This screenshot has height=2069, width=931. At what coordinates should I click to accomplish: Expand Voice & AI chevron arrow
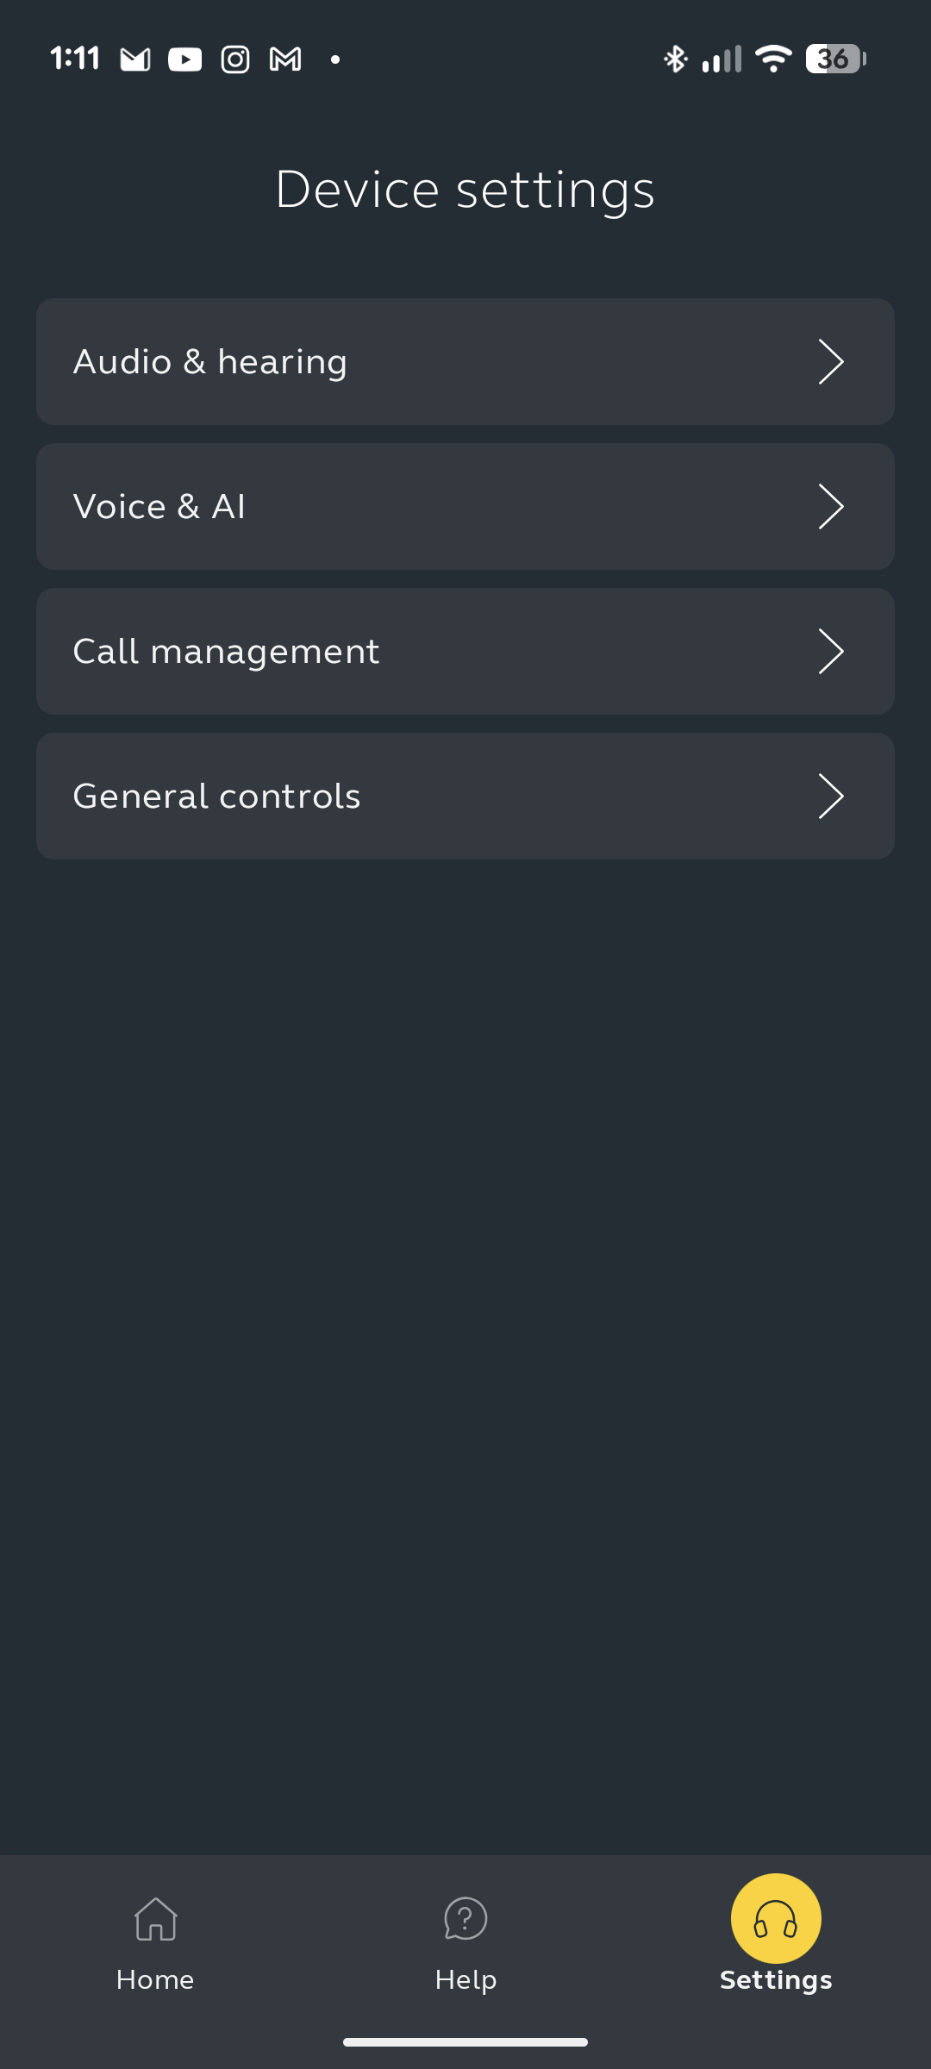click(830, 506)
